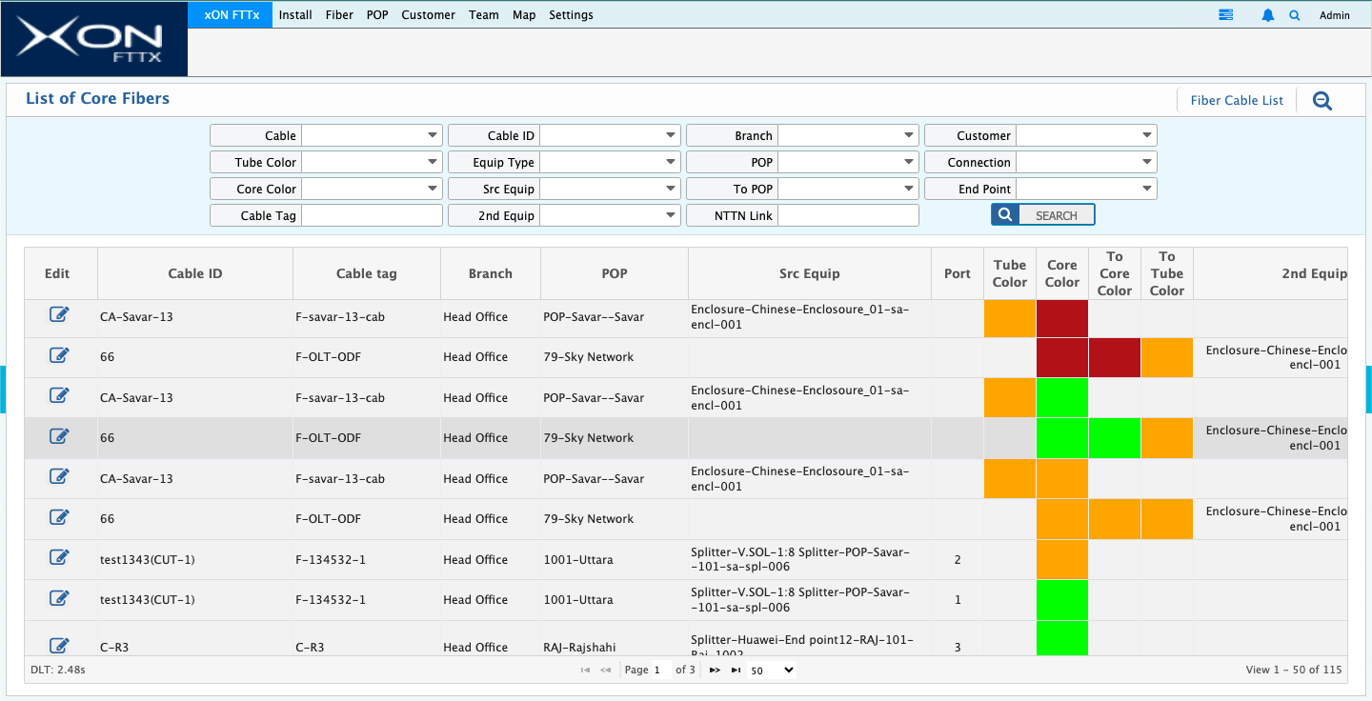1372x701 pixels.
Task: Click the red core color cell in first row
Action: click(x=1061, y=318)
